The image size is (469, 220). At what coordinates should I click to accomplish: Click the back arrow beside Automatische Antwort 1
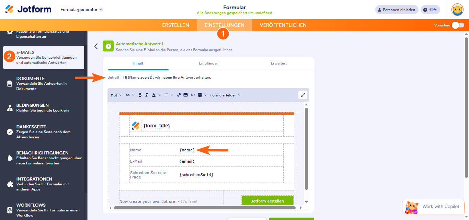(x=96, y=46)
